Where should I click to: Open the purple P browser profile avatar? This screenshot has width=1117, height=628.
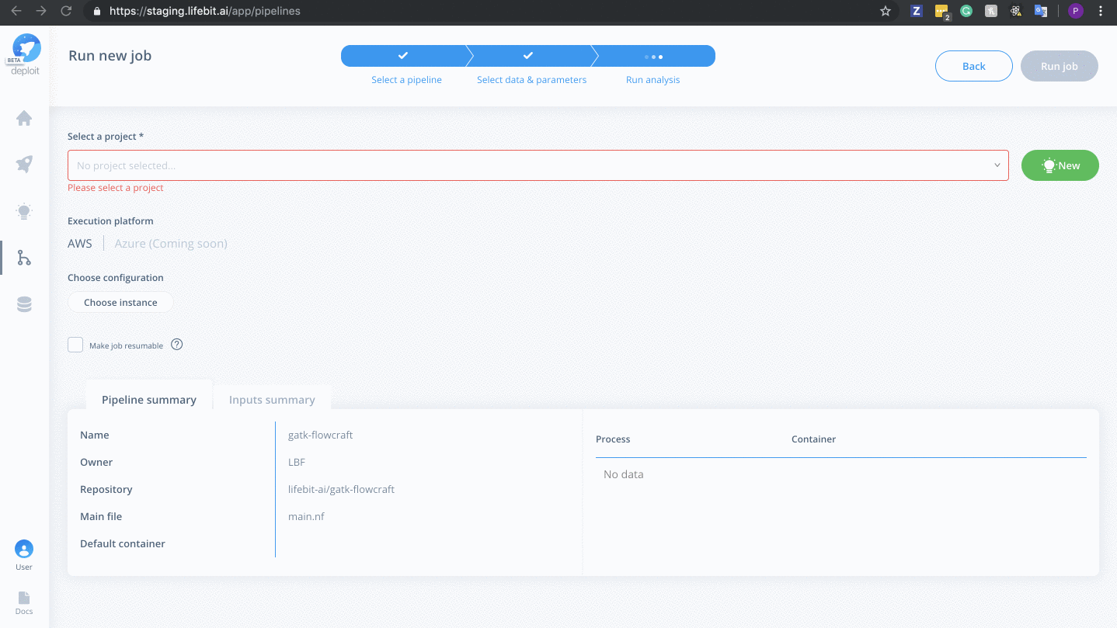click(x=1076, y=11)
